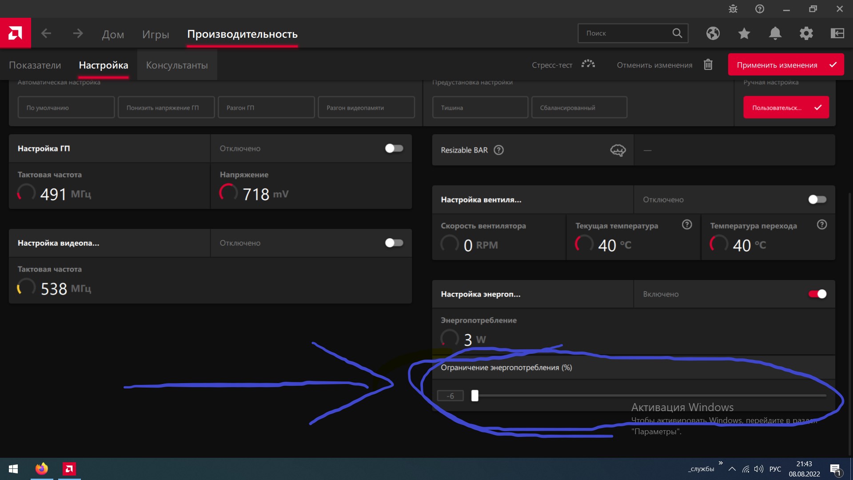Viewport: 853px width, 480px height.
Task: Open the notifications bell icon
Action: 775,33
